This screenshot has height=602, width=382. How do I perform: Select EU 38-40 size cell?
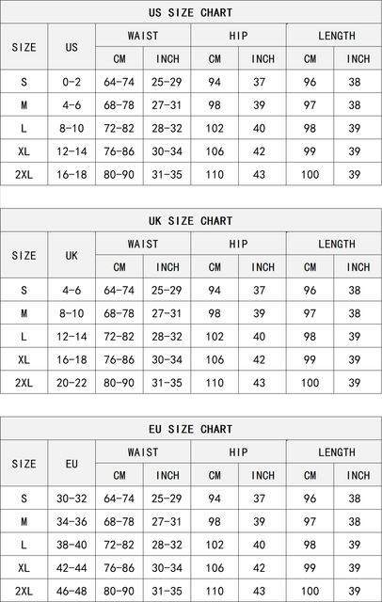[x=72, y=545]
